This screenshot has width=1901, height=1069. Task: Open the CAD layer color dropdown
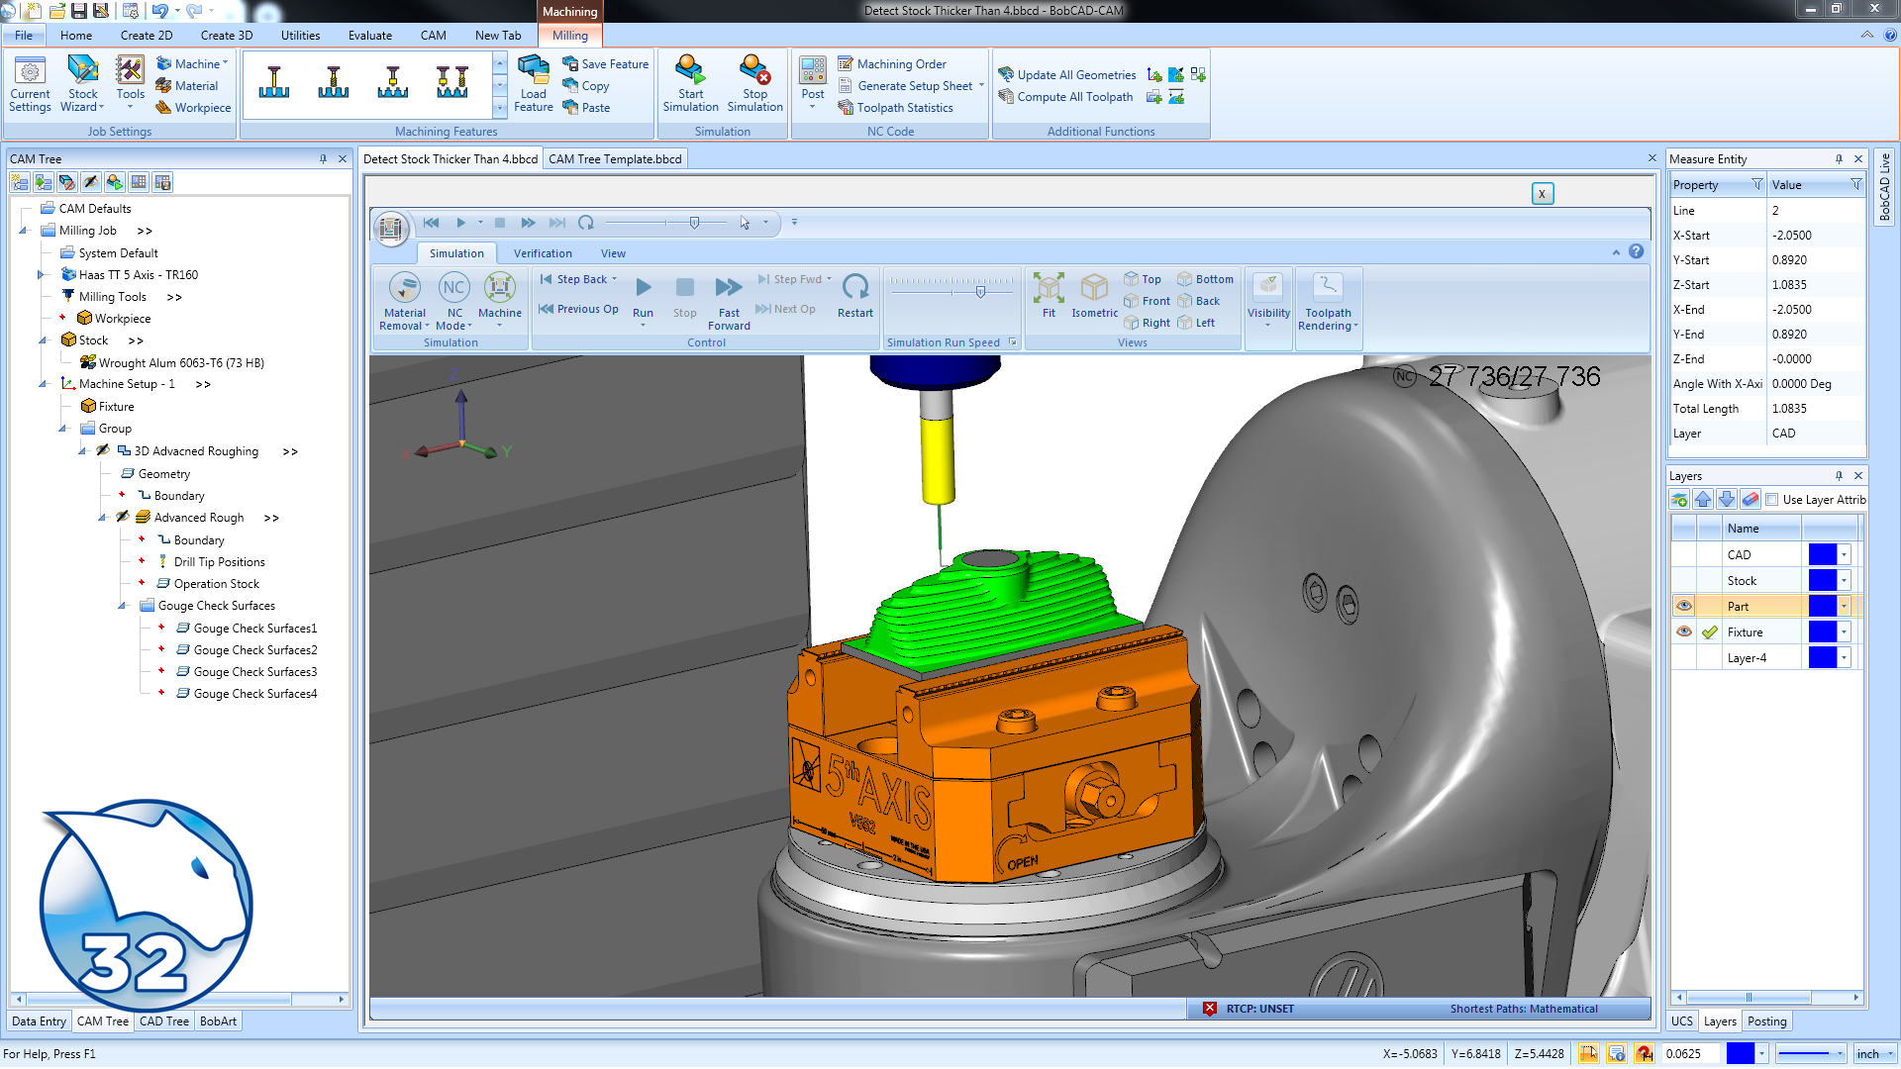1844,555
